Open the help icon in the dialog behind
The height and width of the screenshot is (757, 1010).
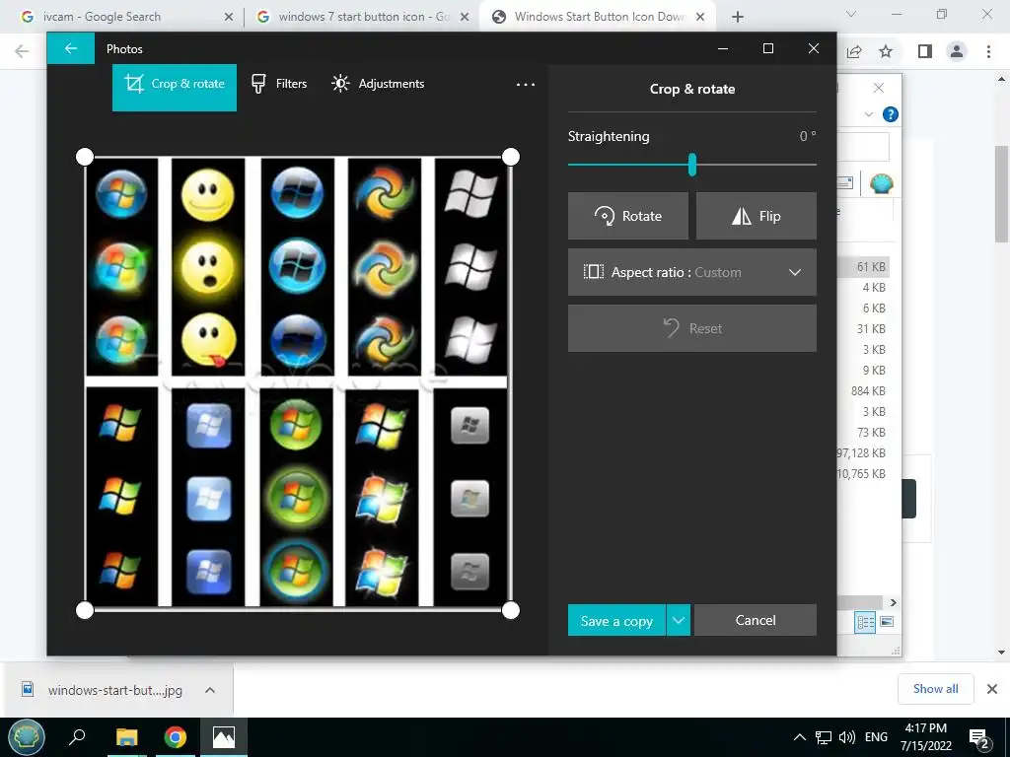pos(891,114)
